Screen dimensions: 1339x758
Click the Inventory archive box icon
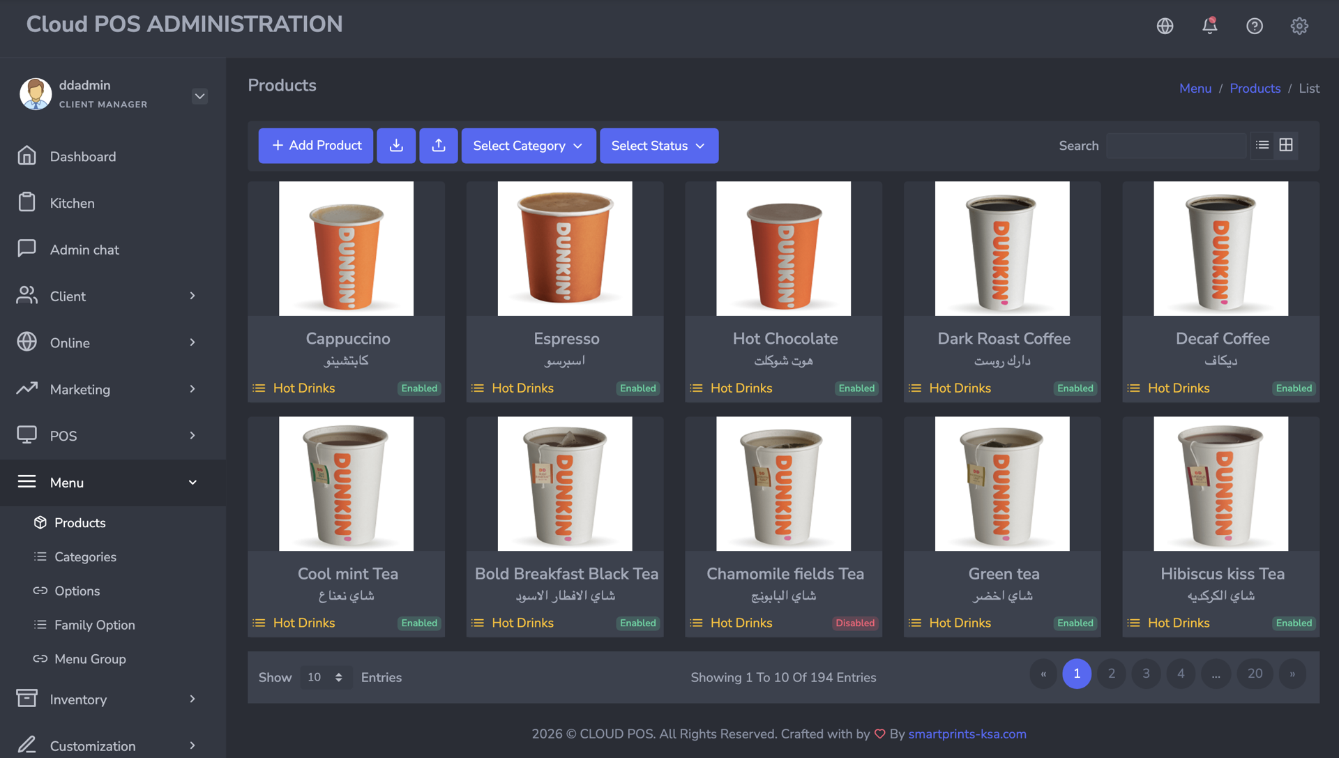pyautogui.click(x=27, y=699)
